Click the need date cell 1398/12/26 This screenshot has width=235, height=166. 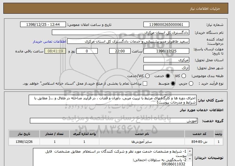coord(24,142)
